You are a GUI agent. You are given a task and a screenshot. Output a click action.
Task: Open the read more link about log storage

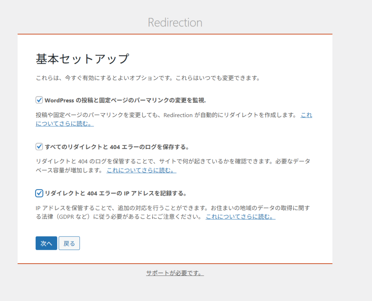click(141, 170)
